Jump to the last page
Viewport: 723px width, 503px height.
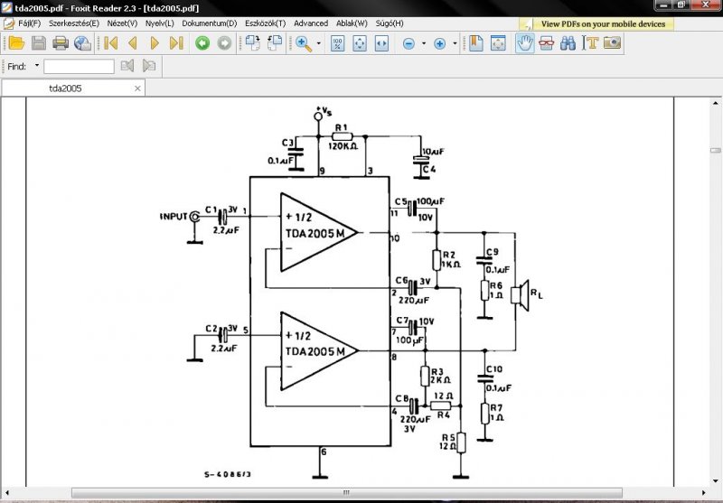tap(176, 43)
